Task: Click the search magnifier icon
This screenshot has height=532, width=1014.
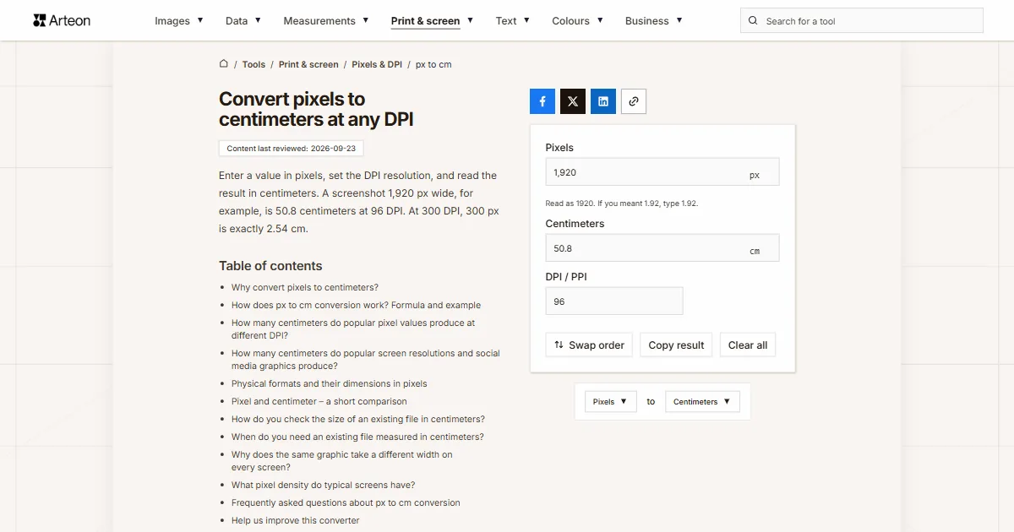Action: coord(754,21)
